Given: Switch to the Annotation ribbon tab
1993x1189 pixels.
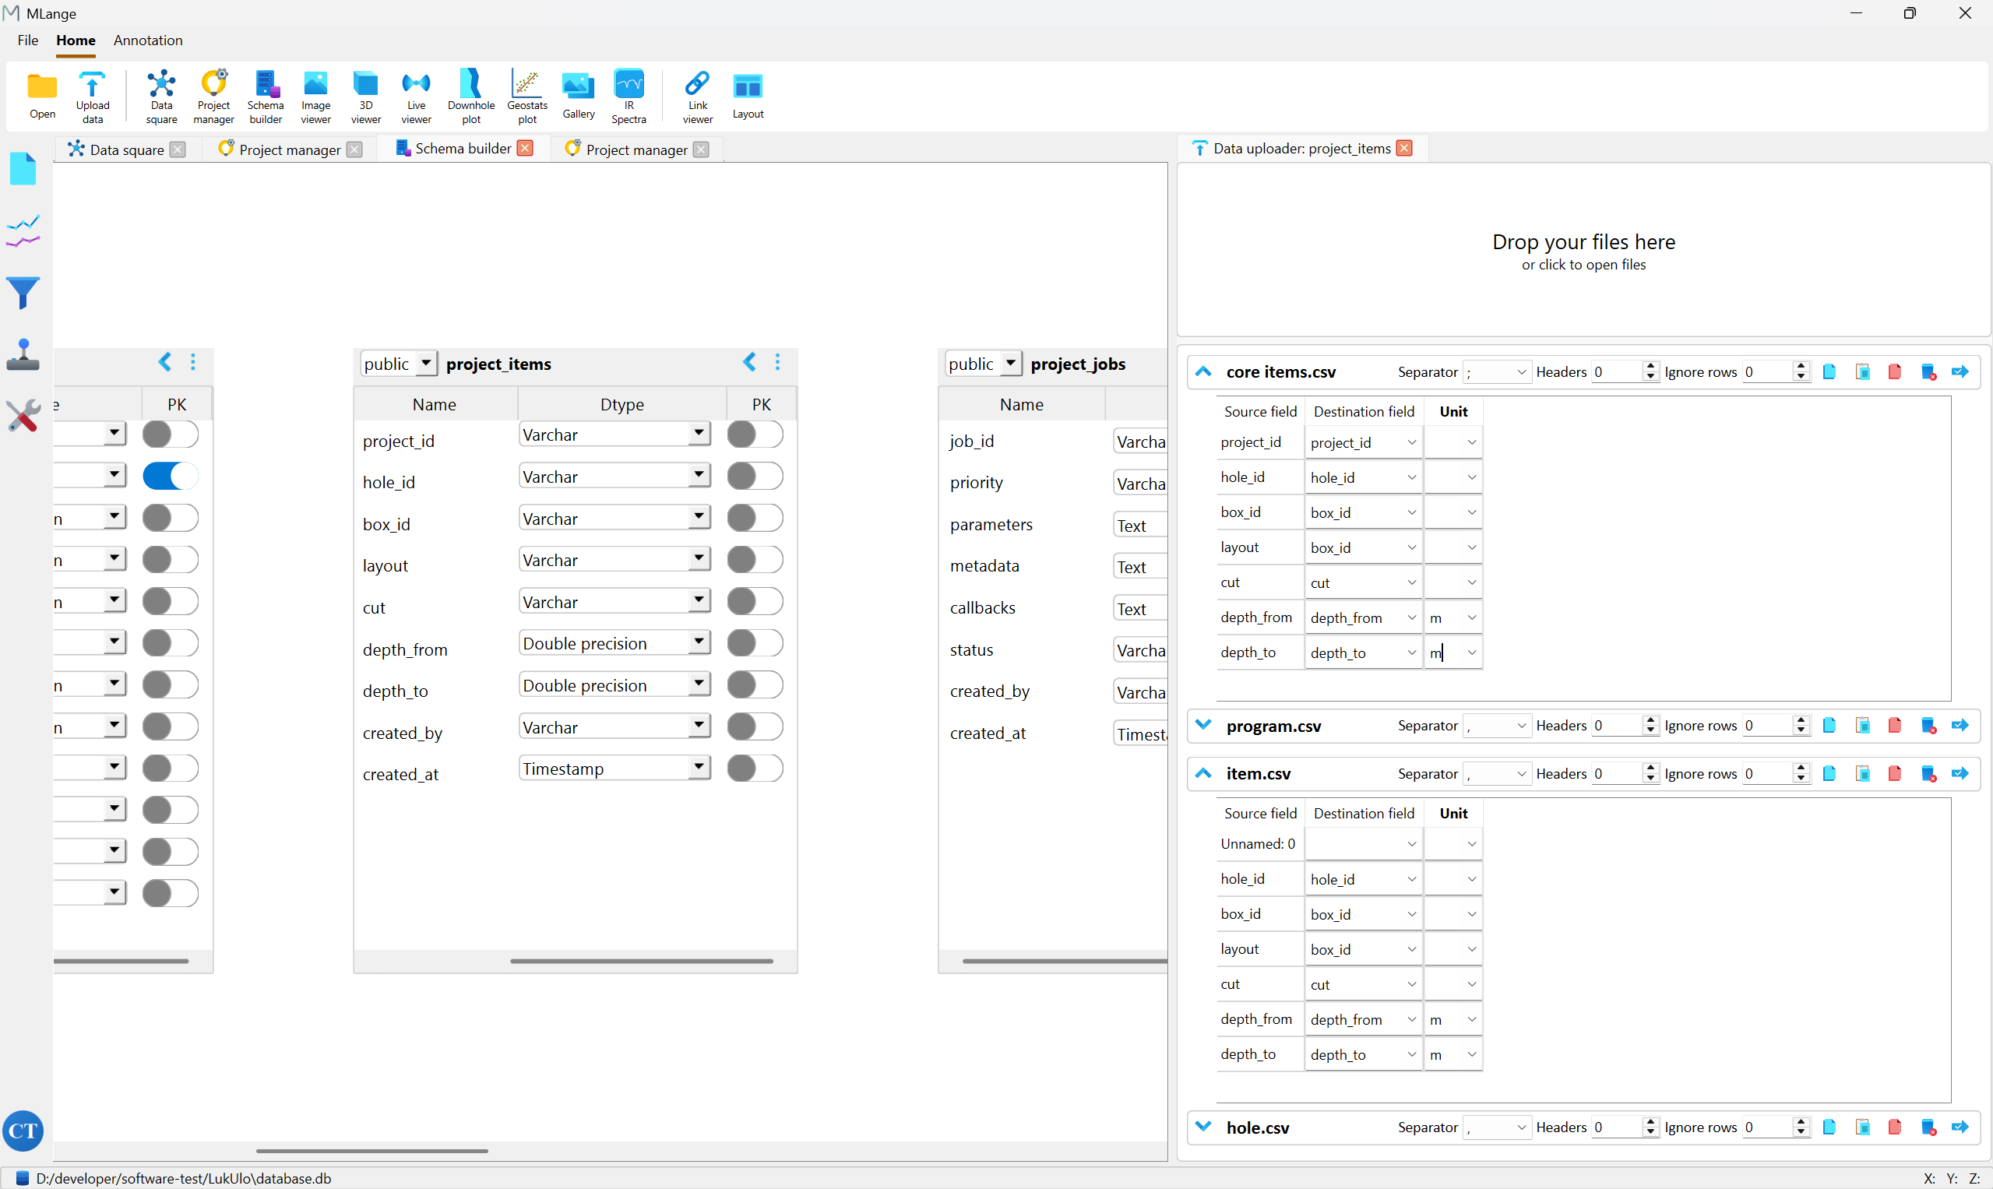Looking at the screenshot, I should click(x=147, y=40).
